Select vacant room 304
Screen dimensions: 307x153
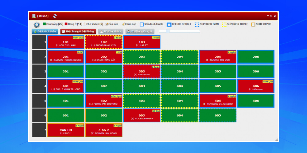180,71
